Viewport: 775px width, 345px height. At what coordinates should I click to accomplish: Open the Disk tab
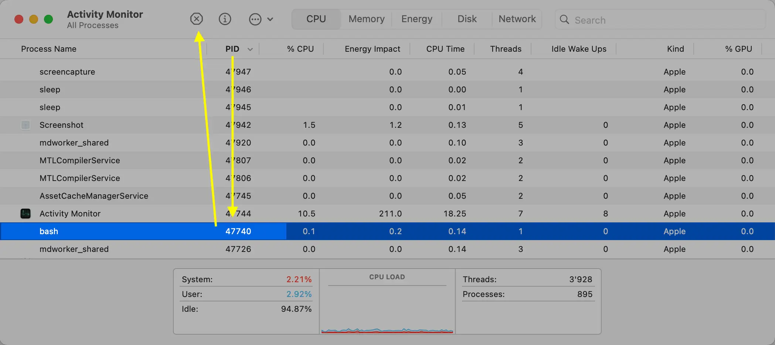point(467,19)
